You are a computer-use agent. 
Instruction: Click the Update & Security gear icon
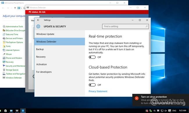(38, 26)
